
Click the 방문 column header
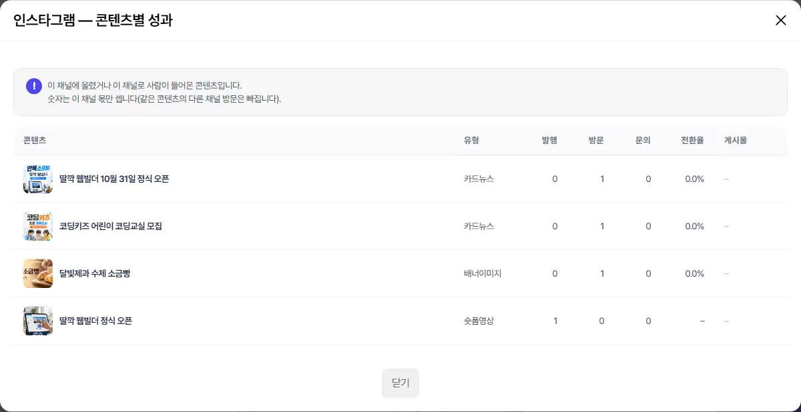coord(596,141)
